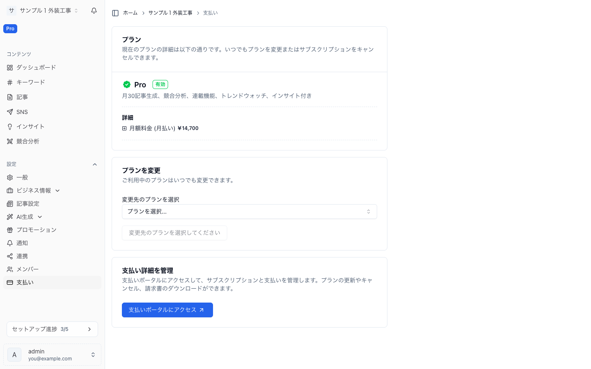
Task: Select 支払い in sidebar
Action: [52, 282]
